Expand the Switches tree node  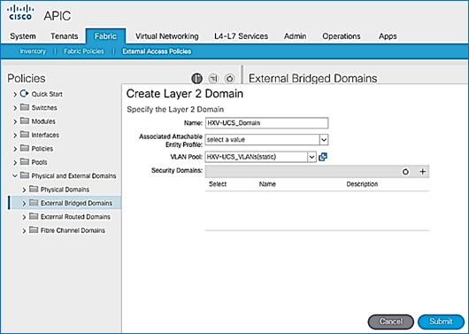pyautogui.click(x=15, y=108)
